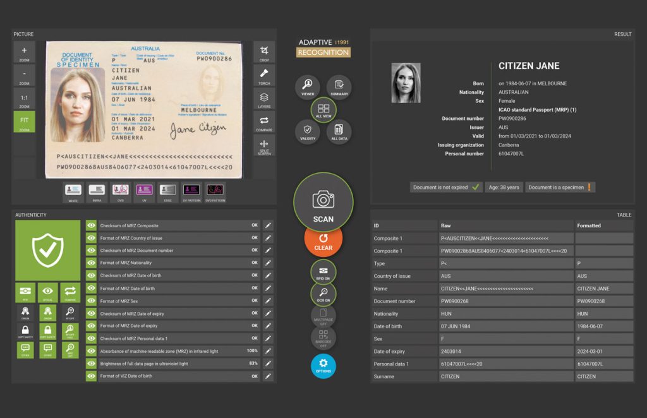Switch to All Data mode

tap(339, 131)
